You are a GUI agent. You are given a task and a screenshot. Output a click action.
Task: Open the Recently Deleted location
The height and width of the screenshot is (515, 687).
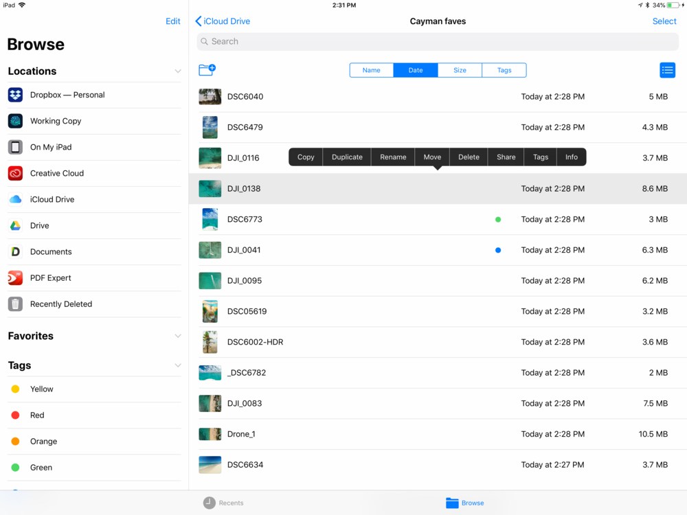60,304
